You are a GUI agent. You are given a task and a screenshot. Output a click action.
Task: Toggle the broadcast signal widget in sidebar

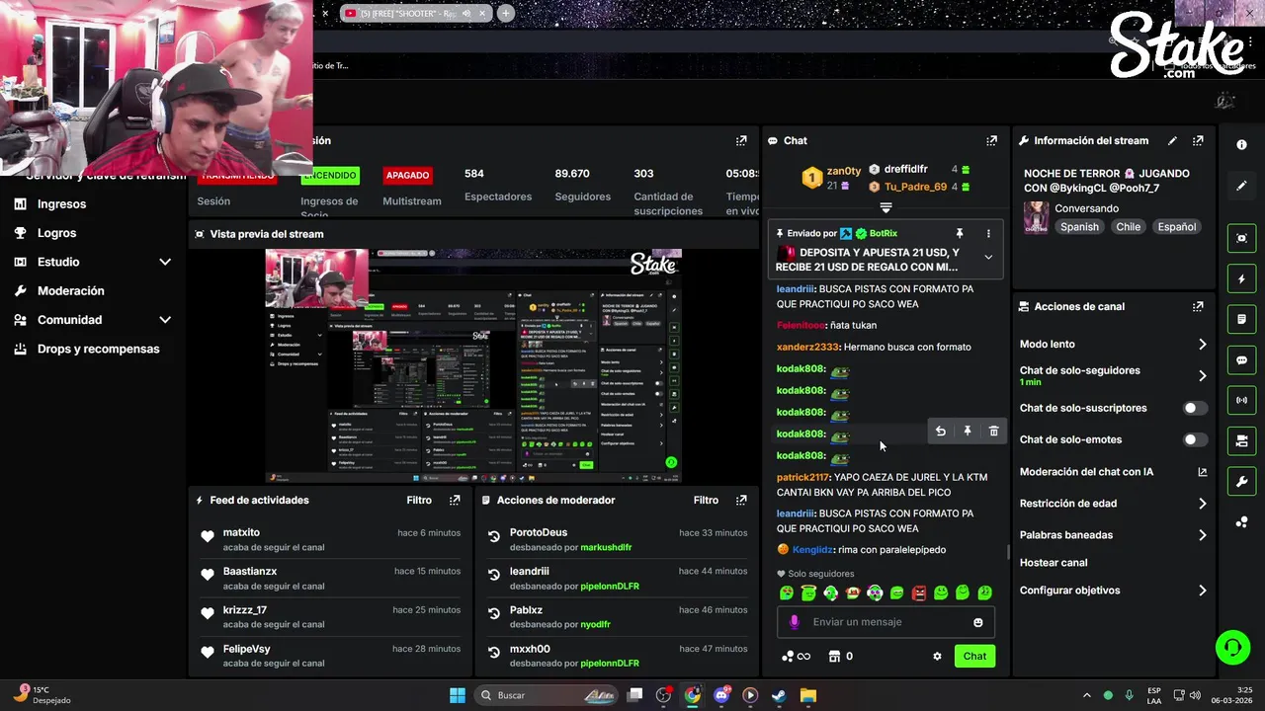(x=1242, y=400)
